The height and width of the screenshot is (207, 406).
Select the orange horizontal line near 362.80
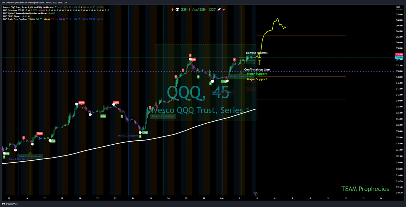pyautogui.click(x=301, y=35)
